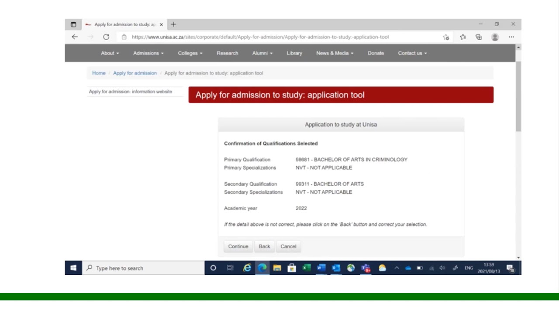Expand the Alumni dropdown
Image resolution: width=559 pixels, height=314 pixels.
[262, 53]
